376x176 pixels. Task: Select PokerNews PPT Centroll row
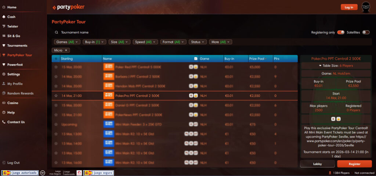point(174,115)
